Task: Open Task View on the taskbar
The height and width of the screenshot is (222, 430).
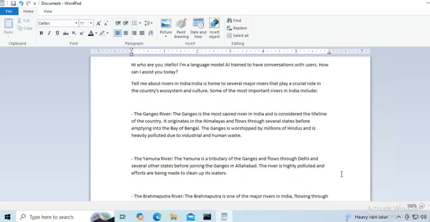Action: tap(123, 217)
